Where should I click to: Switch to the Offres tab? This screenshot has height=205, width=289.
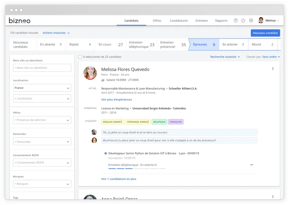[157, 21]
